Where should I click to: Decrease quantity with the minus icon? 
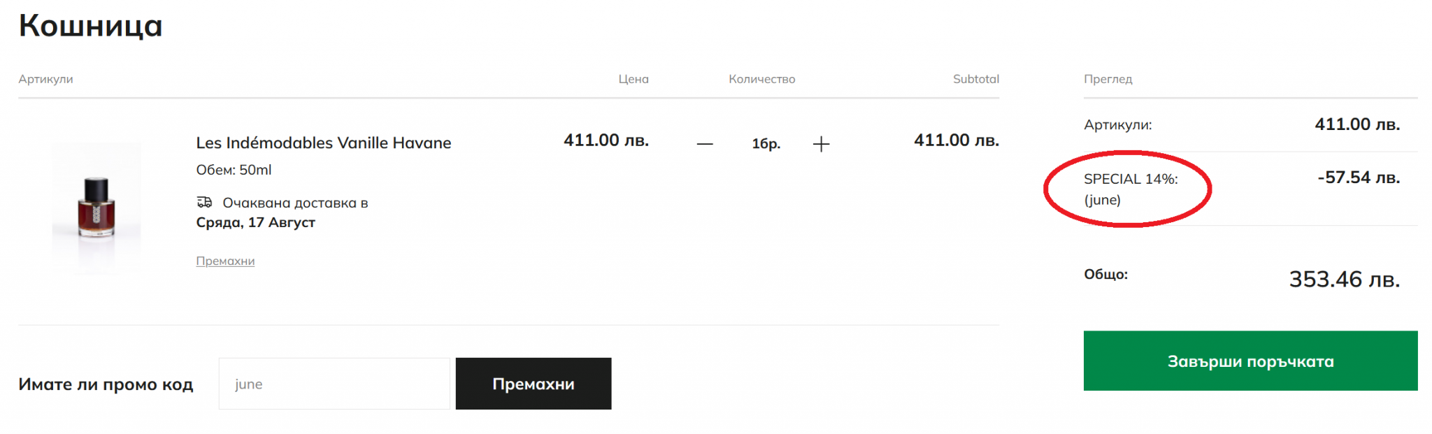[705, 144]
